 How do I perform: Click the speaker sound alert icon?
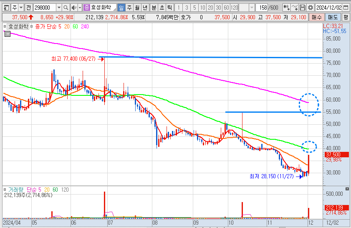coord(74,8)
